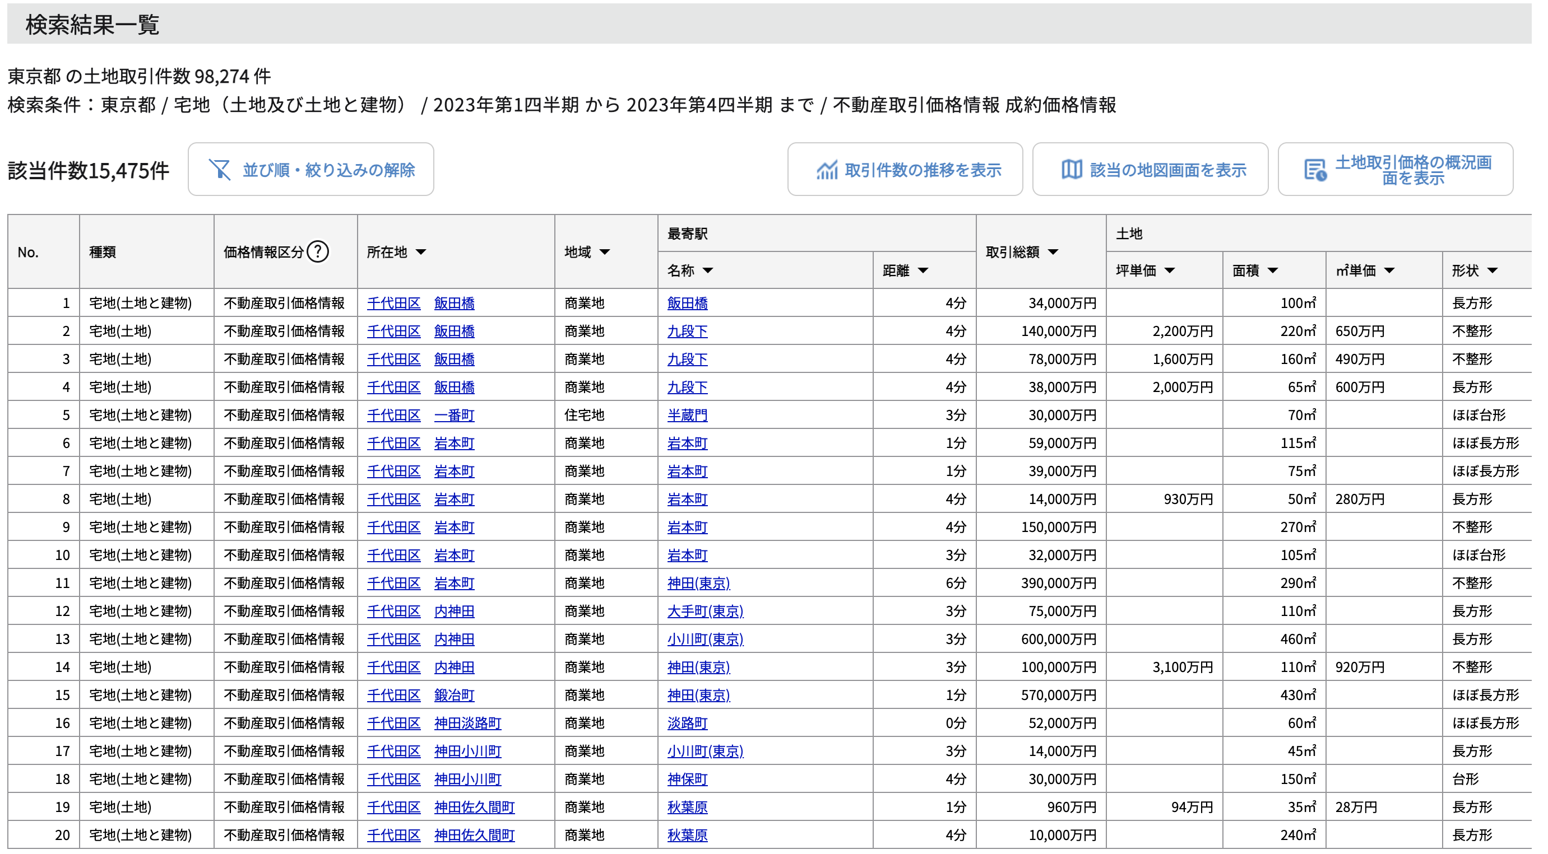Open 飯田橋 station link in row 1

[688, 304]
